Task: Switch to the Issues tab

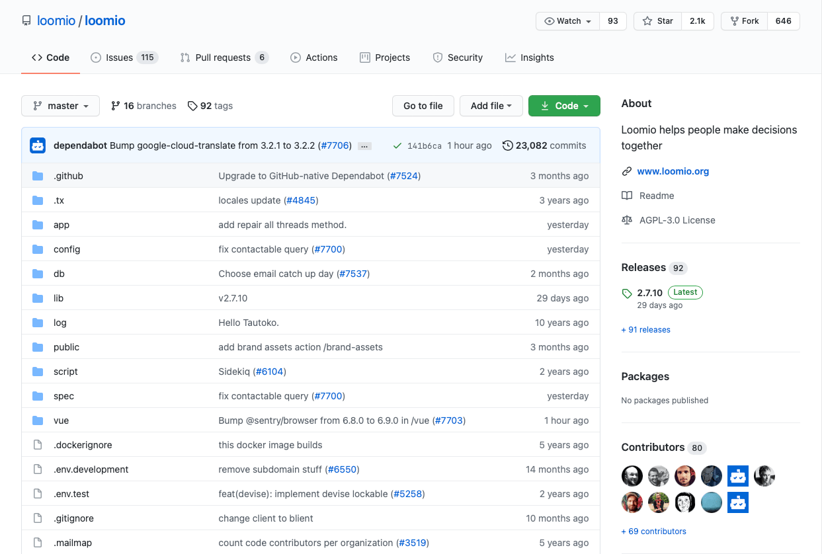Action: [124, 58]
